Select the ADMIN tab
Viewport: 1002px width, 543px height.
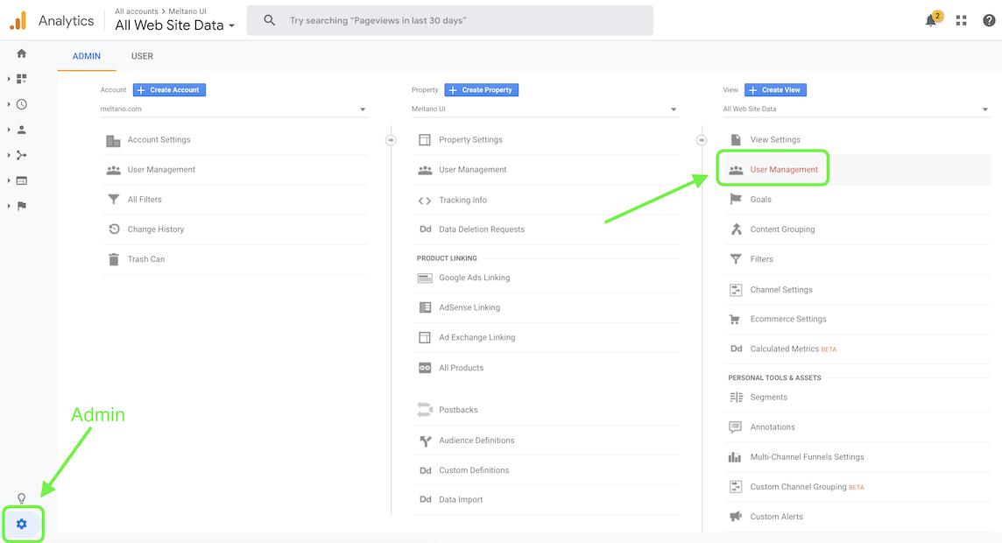(x=86, y=56)
